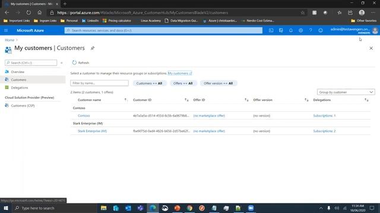Viewport: 380px width, 213px height.
Task: Open Contoso's no marketplace offer link
Action: point(209,116)
